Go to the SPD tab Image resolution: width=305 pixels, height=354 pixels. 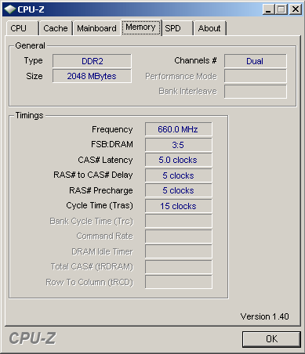pos(177,28)
